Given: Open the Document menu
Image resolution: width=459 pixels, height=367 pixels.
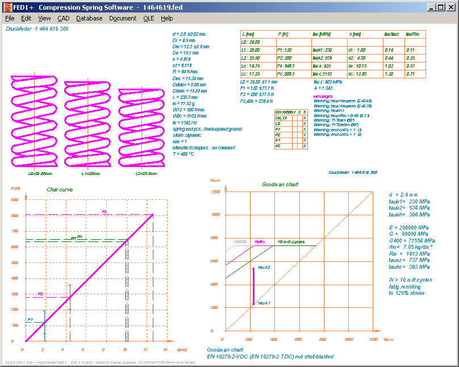Looking at the screenshot, I should pyautogui.click(x=123, y=18).
